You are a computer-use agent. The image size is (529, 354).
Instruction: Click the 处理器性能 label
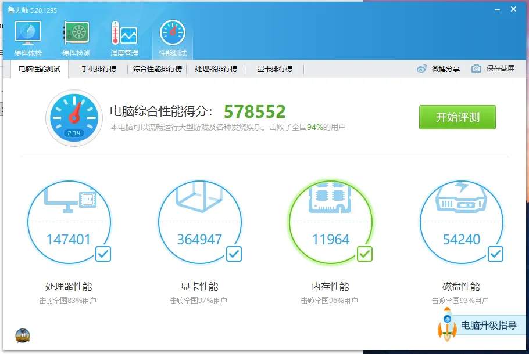69,287
